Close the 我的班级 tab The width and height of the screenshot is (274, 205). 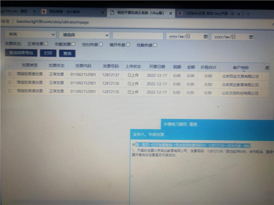click(102, 12)
